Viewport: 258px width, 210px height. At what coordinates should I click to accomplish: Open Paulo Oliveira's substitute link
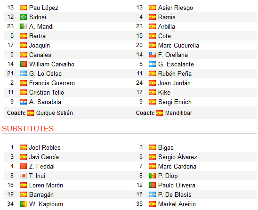[177, 186]
